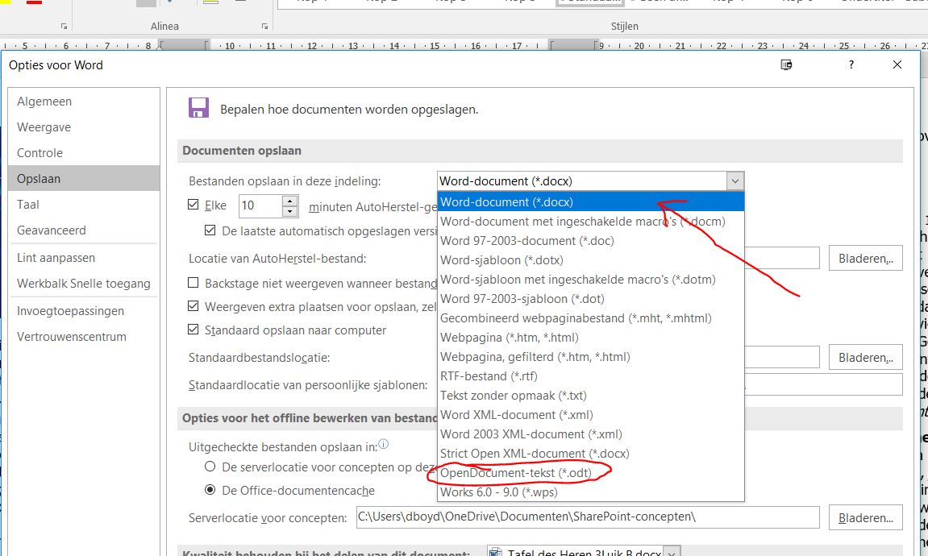Screen dimensions: 928x556
Task: Select Word 97-2003-sjabloon (*.dot)
Action: click(x=591, y=299)
